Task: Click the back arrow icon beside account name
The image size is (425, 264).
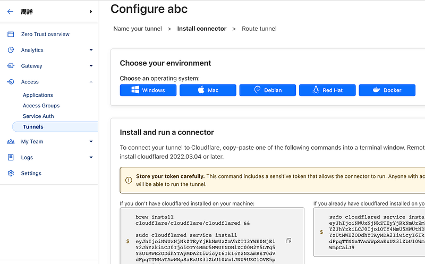Action: click(x=10, y=12)
